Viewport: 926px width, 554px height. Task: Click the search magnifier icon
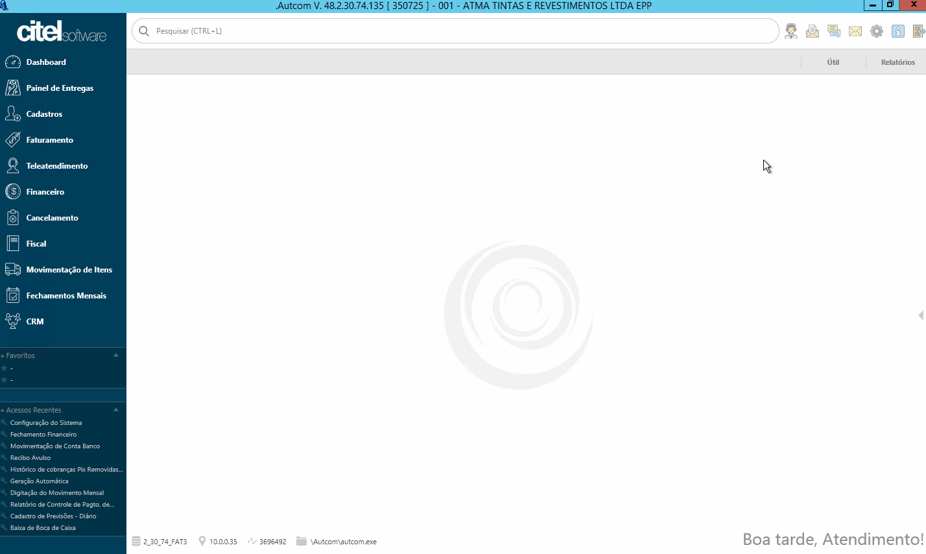[x=144, y=31]
